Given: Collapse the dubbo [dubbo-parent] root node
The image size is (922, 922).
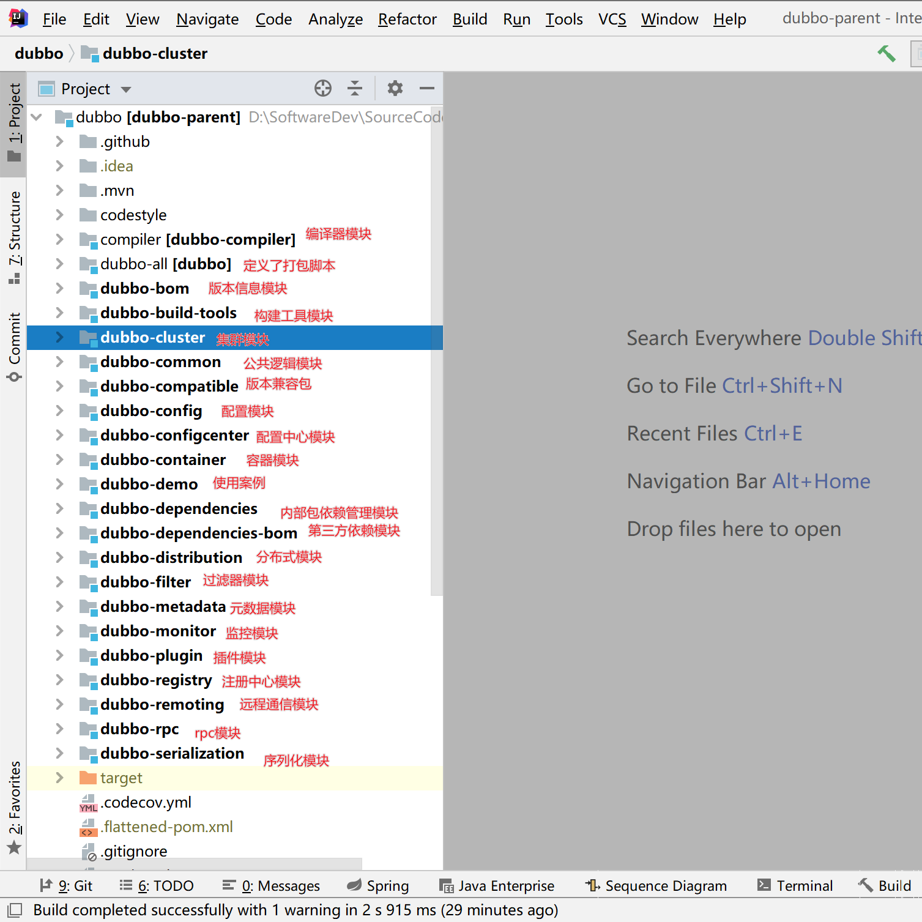Looking at the screenshot, I should coord(37,117).
